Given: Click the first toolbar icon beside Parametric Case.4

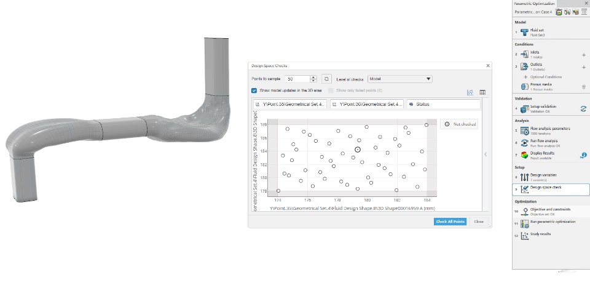Looking at the screenshot, I should 559,12.
